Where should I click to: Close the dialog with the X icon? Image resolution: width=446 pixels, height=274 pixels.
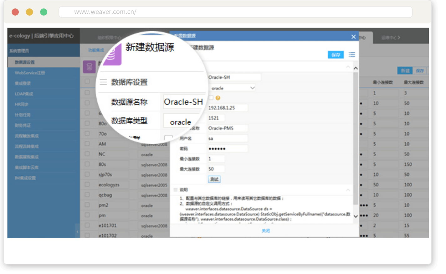(353, 37)
